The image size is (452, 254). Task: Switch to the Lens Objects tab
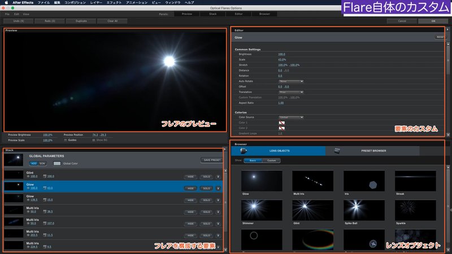pyautogui.click(x=278, y=151)
